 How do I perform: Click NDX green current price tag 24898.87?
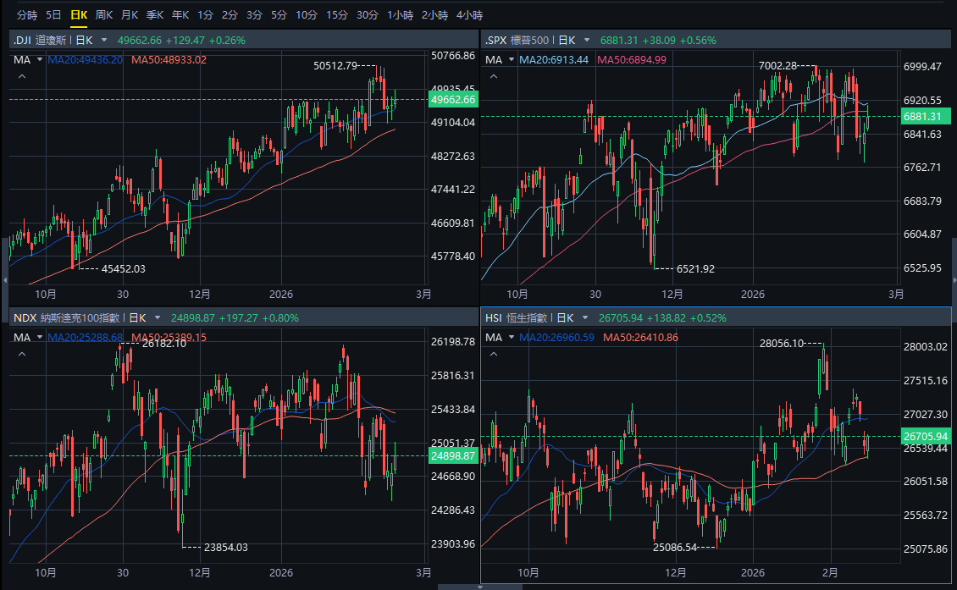tap(452, 455)
